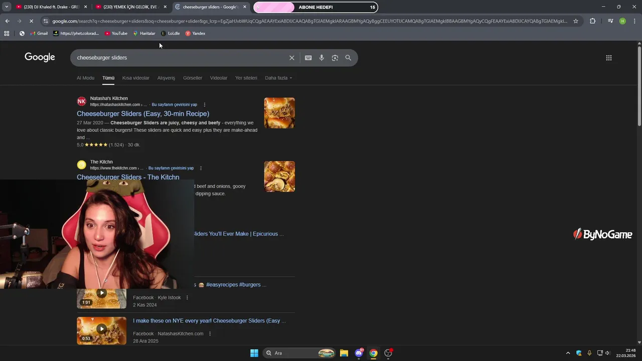Play the NatashasKitchen.com Facebook video

[x=101, y=330]
